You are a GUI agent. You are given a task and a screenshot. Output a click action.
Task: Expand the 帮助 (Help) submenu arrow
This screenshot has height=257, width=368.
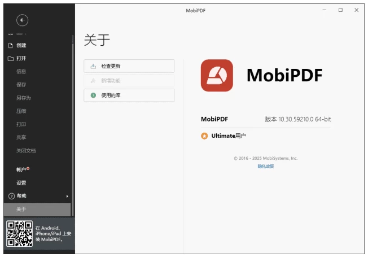pos(67,196)
